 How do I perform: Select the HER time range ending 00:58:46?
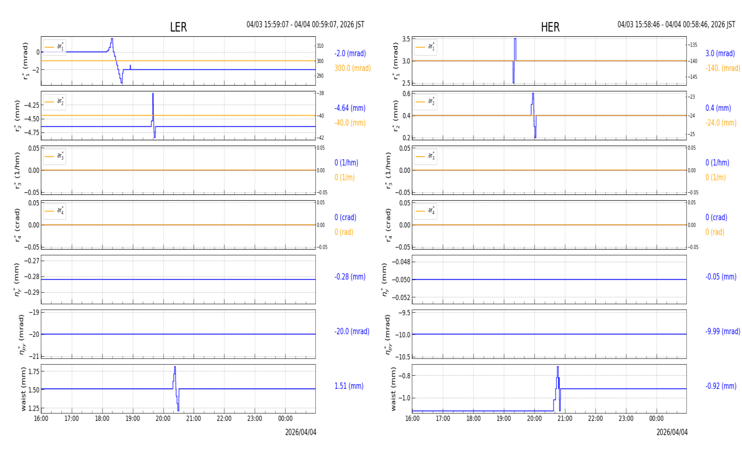click(x=676, y=25)
